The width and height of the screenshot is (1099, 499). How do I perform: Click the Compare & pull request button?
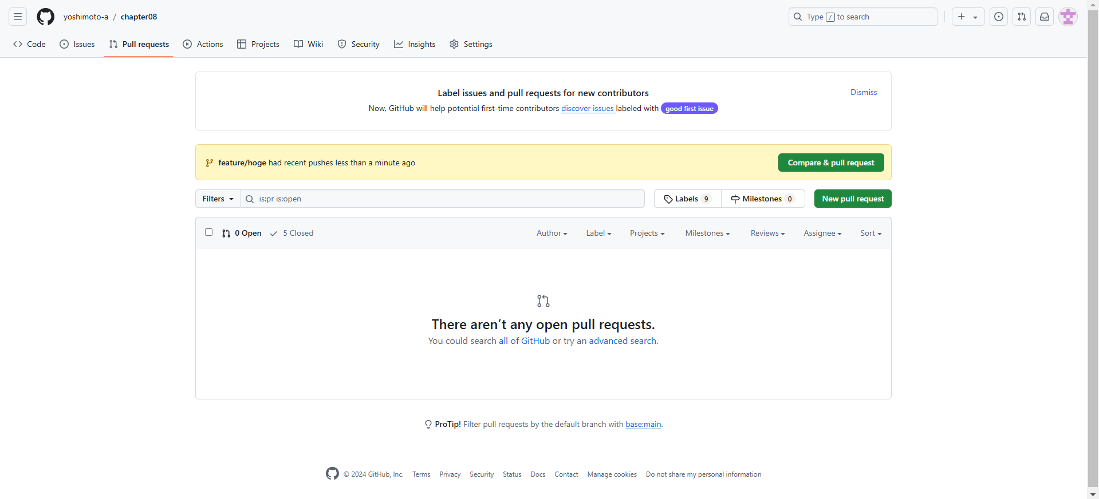pyautogui.click(x=830, y=163)
